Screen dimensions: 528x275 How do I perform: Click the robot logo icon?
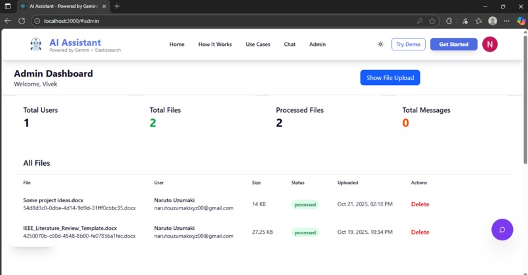pos(35,44)
